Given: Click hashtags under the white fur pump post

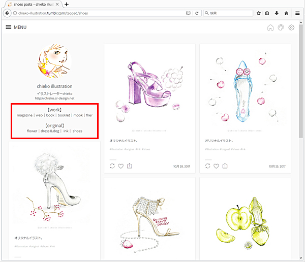Looking at the screenshot, I should pyautogui.click(x=35, y=246).
